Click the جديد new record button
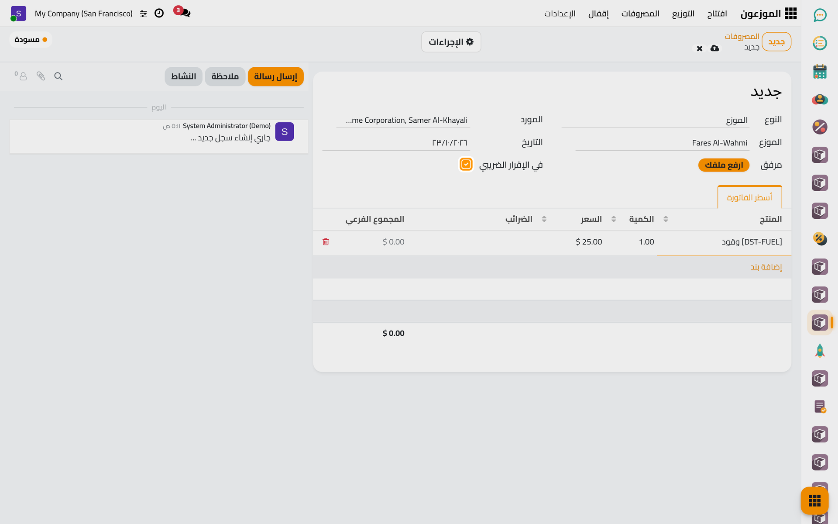 [x=776, y=42]
